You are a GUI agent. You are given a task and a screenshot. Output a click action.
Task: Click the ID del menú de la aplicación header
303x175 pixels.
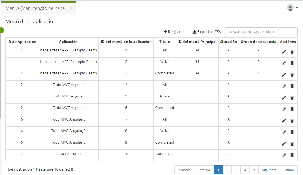pos(126,42)
